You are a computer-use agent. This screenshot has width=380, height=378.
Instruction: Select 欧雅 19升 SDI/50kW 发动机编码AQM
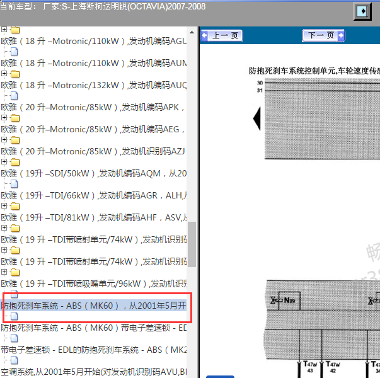[93, 173]
